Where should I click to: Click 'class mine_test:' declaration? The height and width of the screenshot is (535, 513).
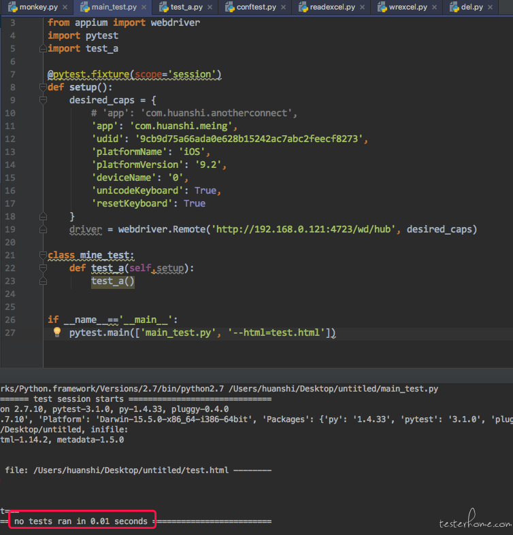click(91, 255)
